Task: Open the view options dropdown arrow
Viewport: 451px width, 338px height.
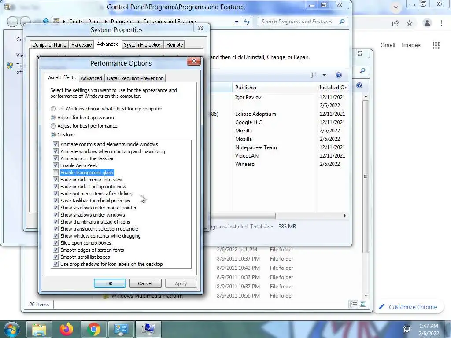Action: pyautogui.click(x=324, y=75)
